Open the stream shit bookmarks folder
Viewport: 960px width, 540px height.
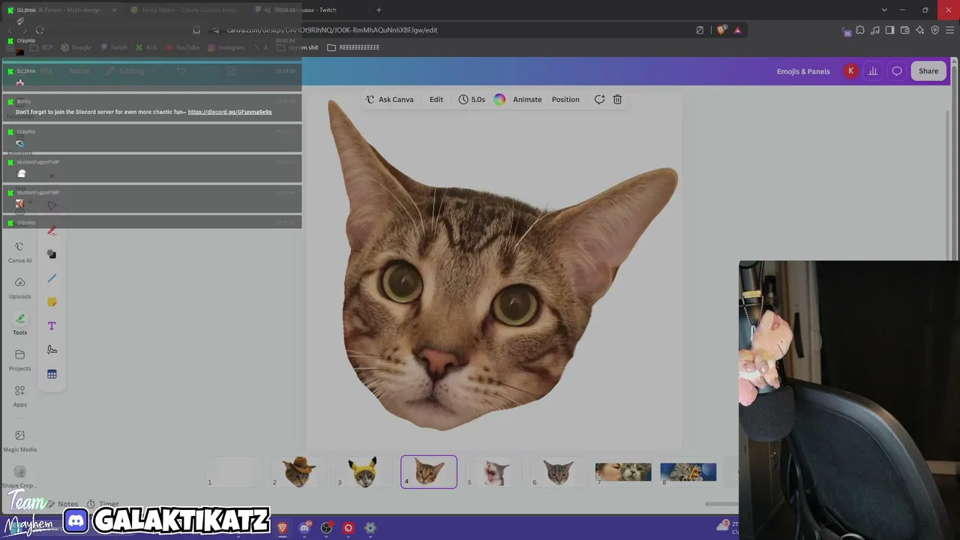click(x=298, y=47)
